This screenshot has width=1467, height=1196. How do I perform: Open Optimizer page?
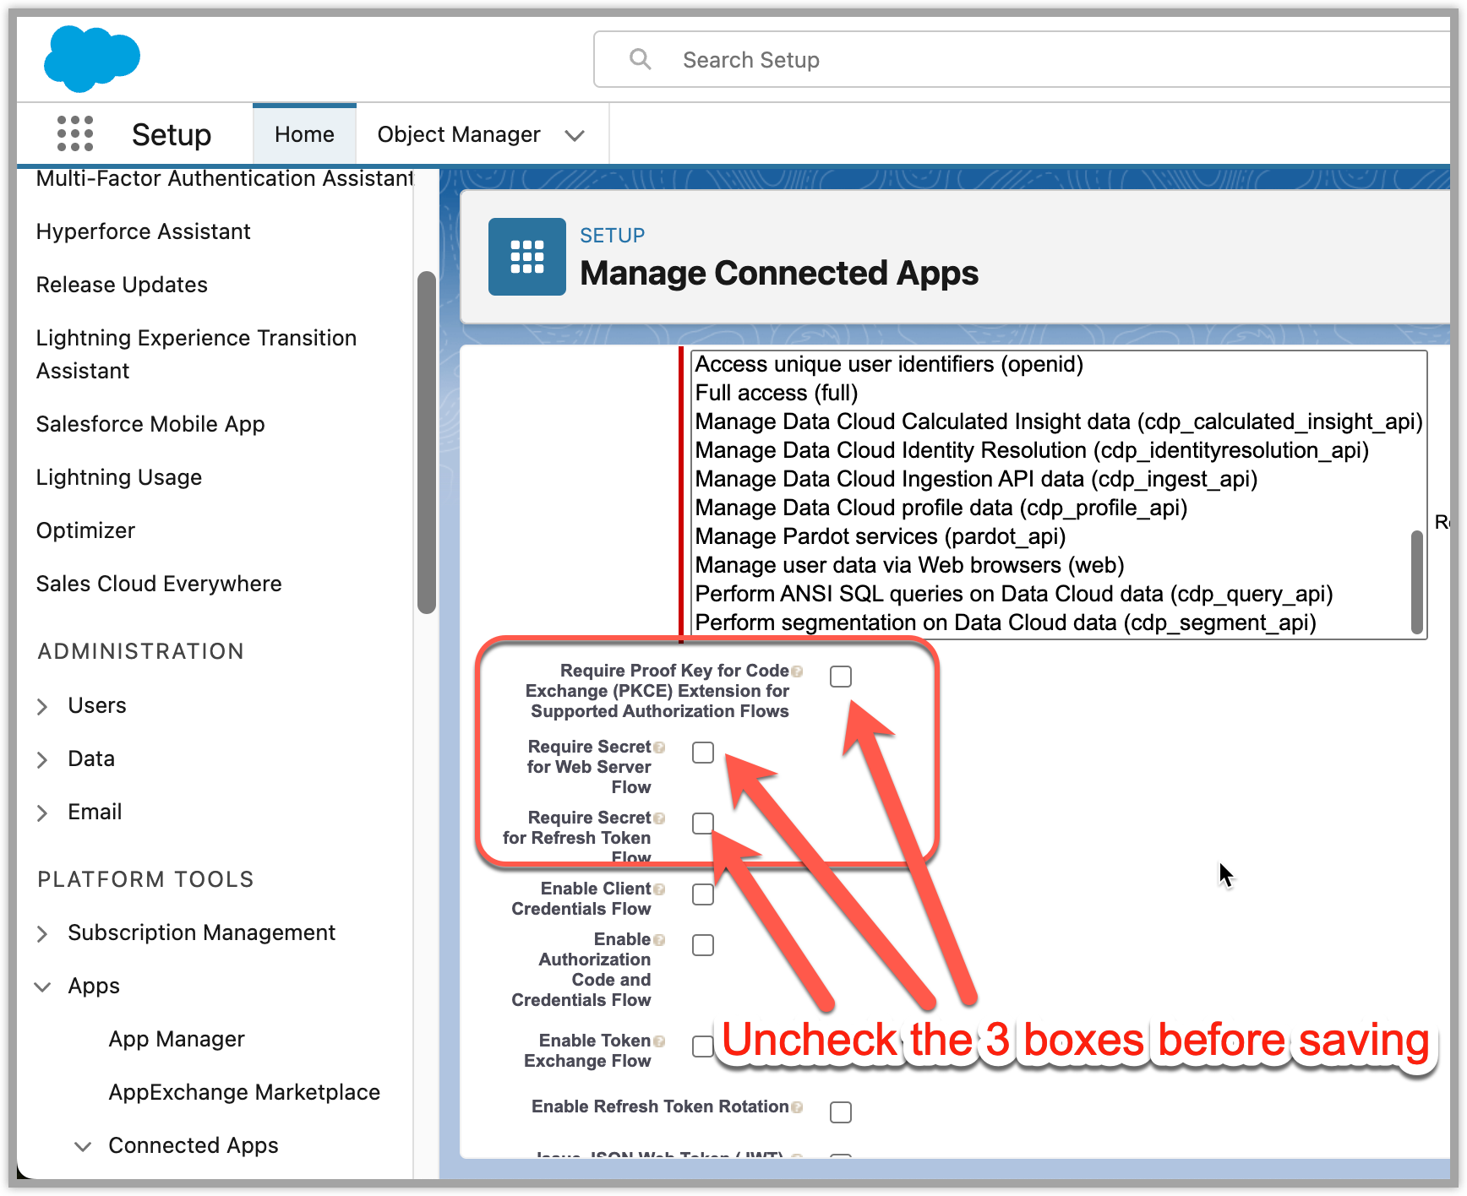(x=85, y=530)
